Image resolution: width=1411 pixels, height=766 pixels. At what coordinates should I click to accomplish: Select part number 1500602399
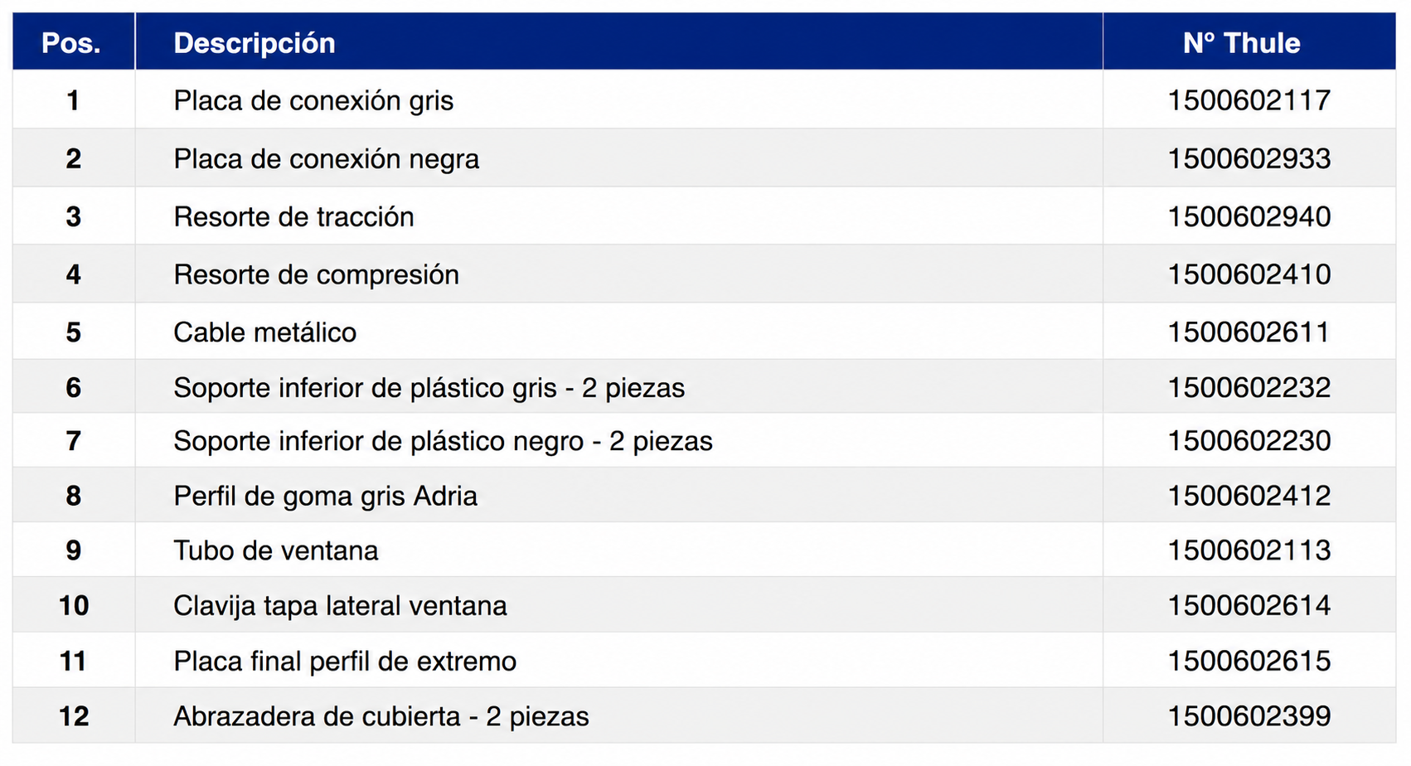point(1249,715)
